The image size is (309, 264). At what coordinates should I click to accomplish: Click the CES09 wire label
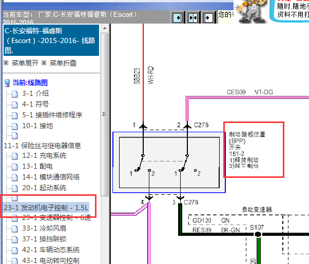[x=236, y=92]
